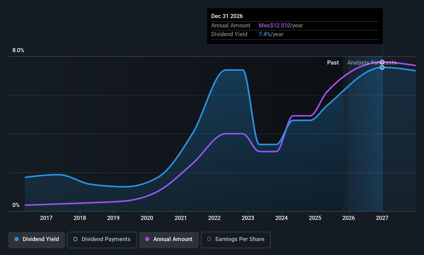
Task: Click the Analysts Forecasts label
Action: (372, 63)
